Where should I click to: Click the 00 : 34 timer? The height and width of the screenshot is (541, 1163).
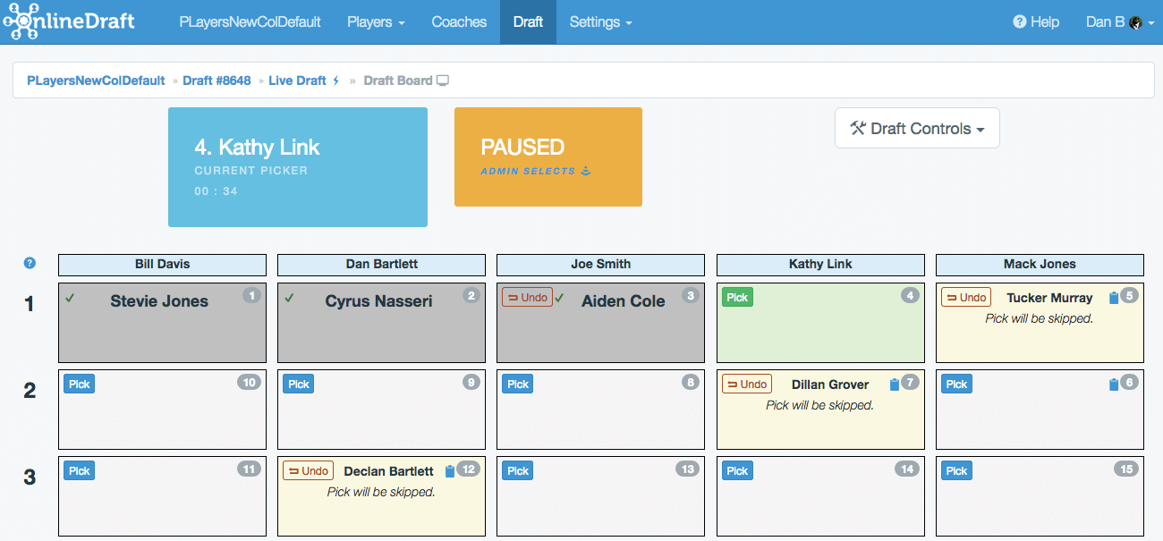(x=216, y=191)
